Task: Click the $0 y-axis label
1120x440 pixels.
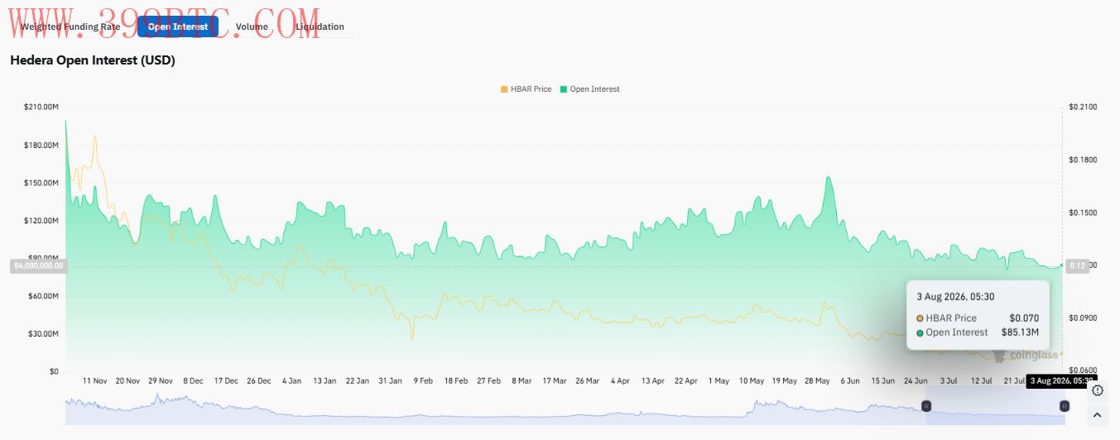Action: pos(53,371)
